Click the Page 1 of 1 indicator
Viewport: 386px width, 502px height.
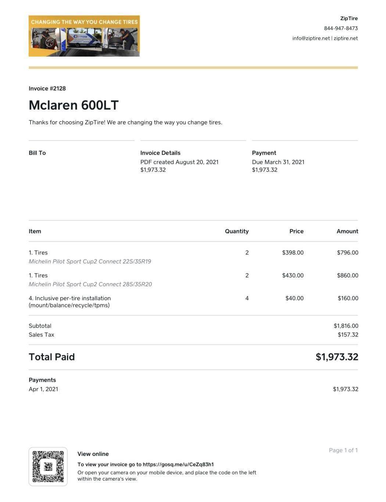pos(343,450)
